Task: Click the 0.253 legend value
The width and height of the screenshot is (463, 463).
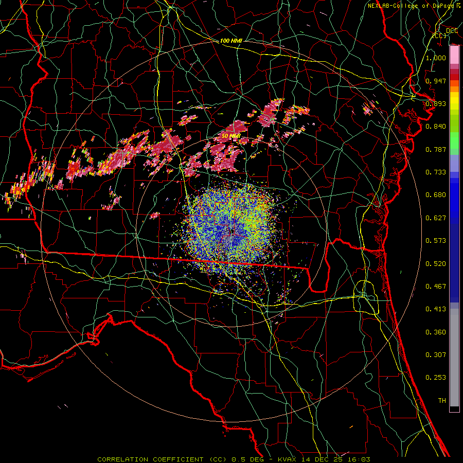Action: click(x=436, y=378)
